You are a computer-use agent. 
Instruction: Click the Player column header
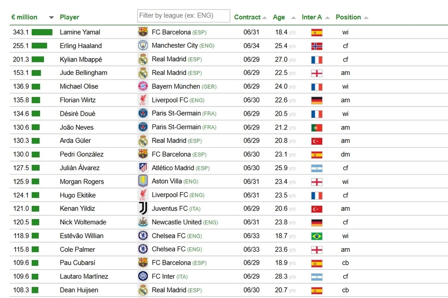69,17
